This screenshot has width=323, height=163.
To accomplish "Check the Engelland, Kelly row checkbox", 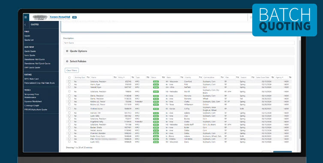I will 69,121.
